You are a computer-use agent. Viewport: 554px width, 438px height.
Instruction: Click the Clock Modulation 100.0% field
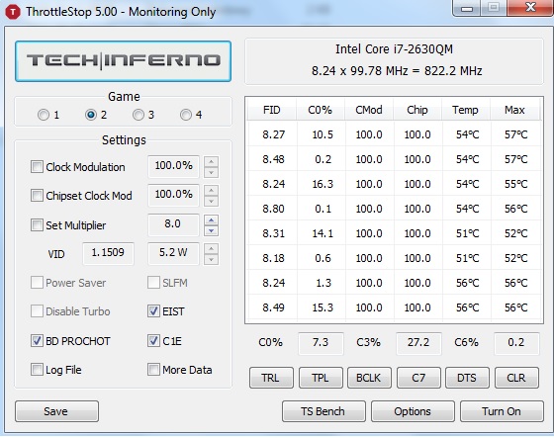(x=173, y=166)
